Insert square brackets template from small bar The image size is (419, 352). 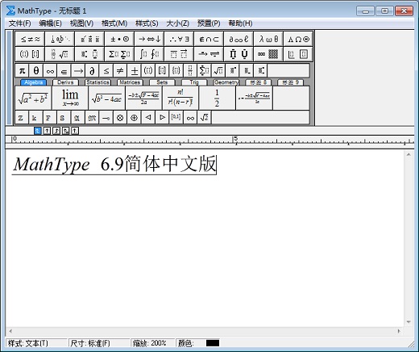[162, 71]
